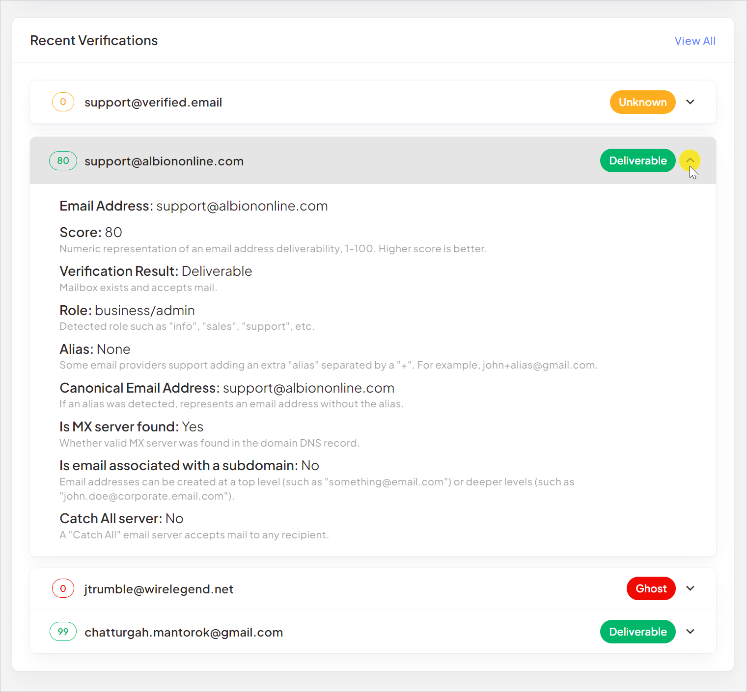The image size is (747, 692).
Task: Click the red Ghost status badge
Action: [651, 588]
